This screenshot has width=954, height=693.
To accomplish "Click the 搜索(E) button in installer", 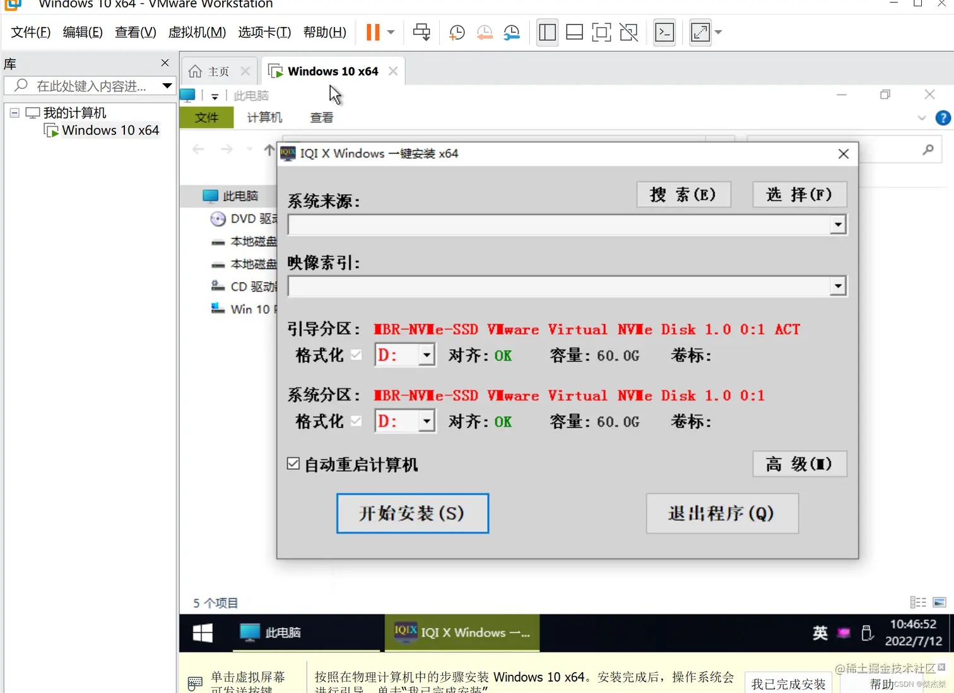I will pos(684,194).
